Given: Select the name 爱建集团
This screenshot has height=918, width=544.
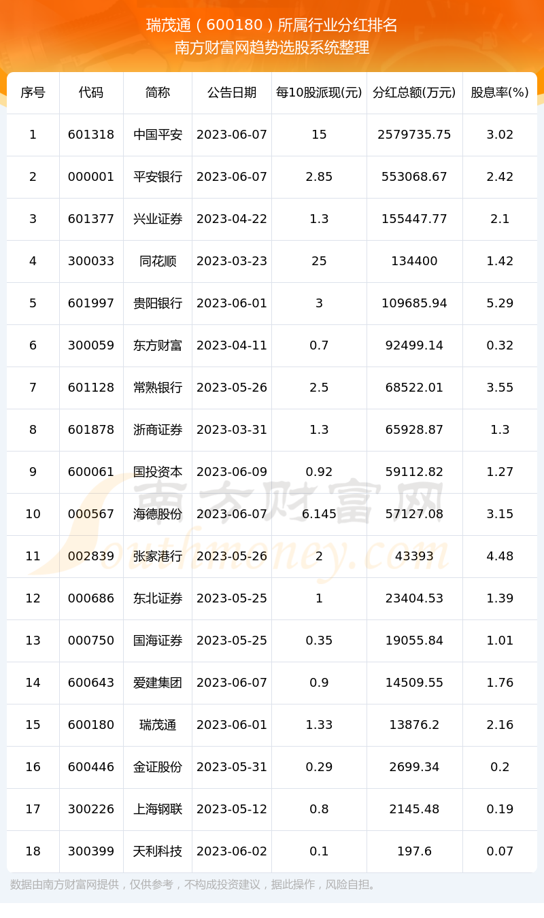Looking at the screenshot, I should coord(158,683).
